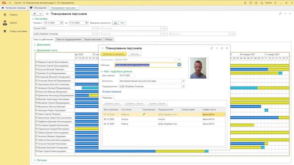
Task: Click the search magnifier in title bar
Action: pos(261,3)
